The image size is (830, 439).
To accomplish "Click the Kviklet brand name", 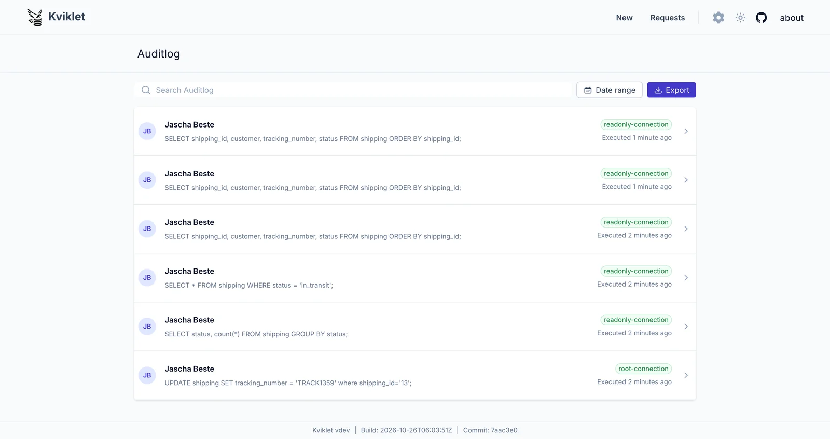I will 66,17.
